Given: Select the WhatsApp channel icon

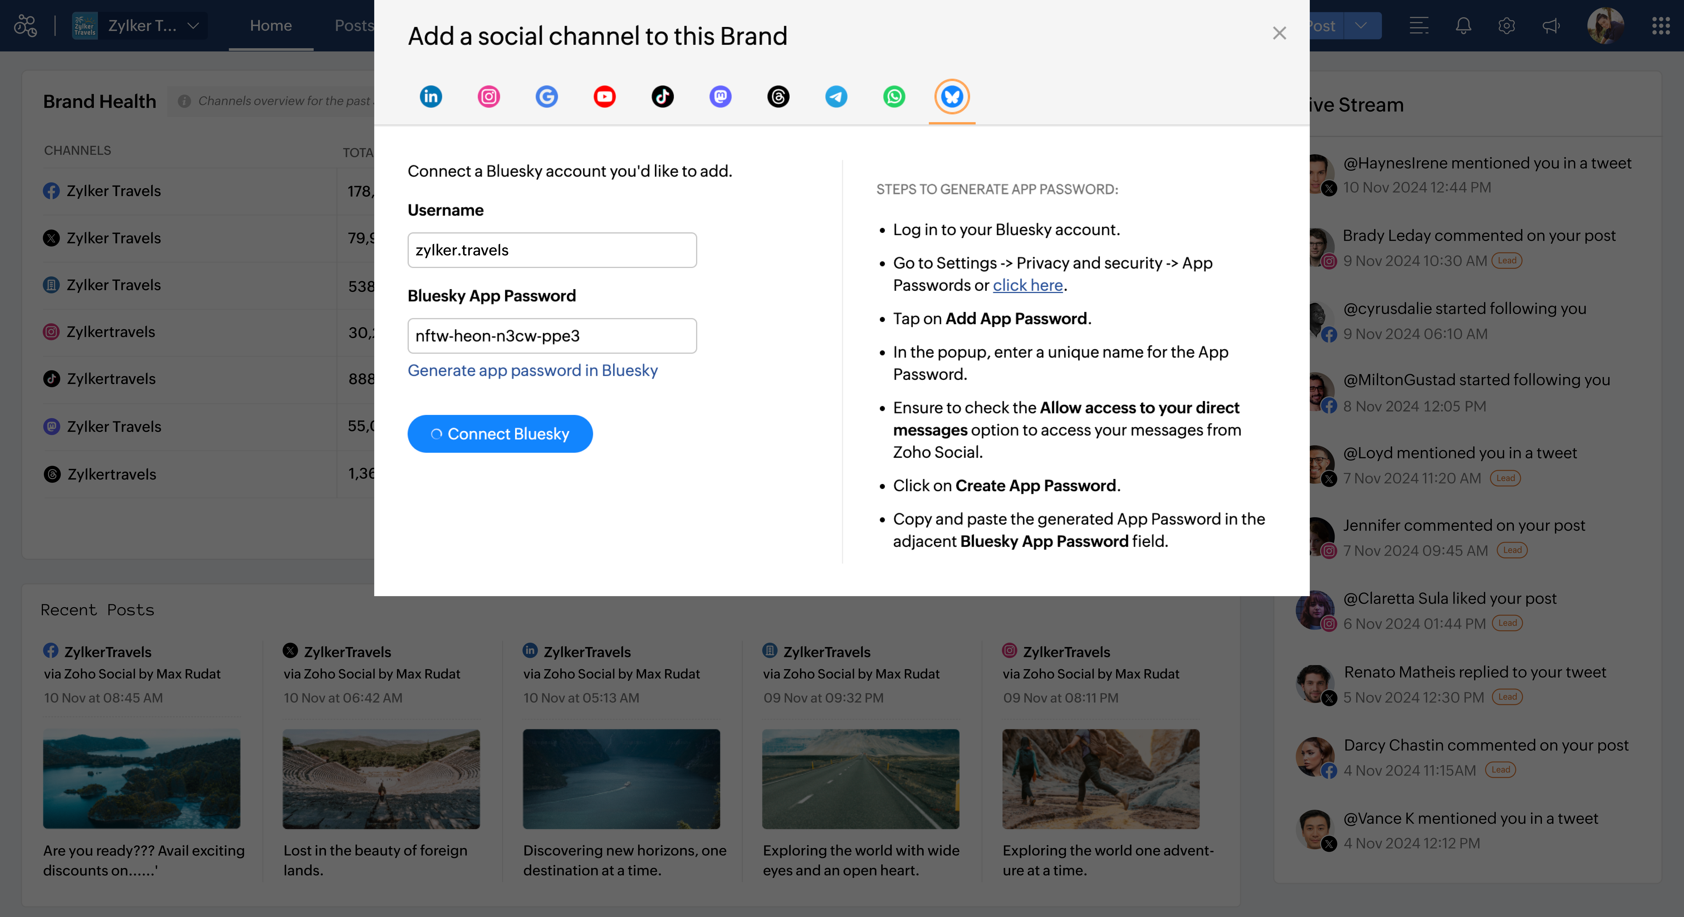Looking at the screenshot, I should click(894, 97).
